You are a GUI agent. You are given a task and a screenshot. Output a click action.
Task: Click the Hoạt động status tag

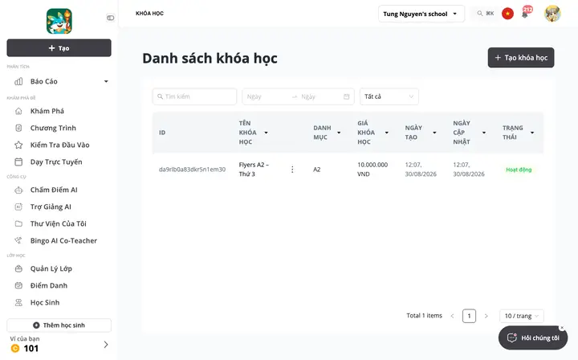519,170
